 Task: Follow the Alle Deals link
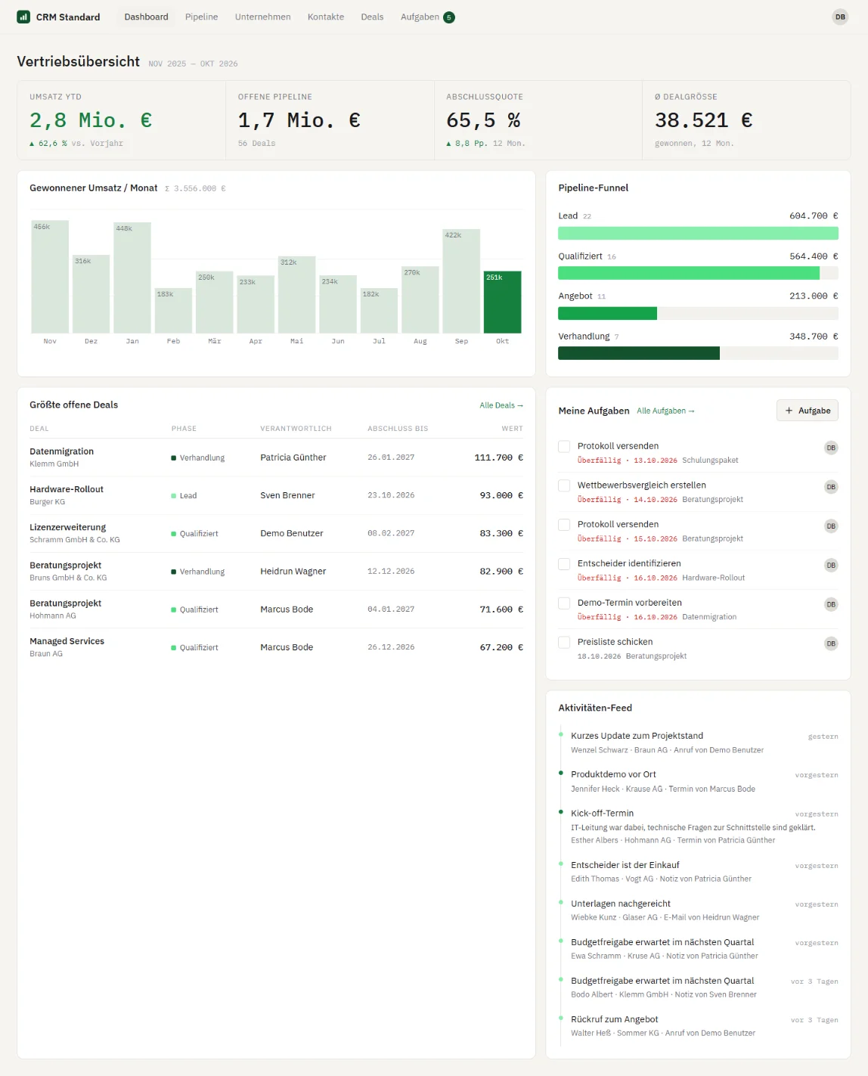point(501,405)
